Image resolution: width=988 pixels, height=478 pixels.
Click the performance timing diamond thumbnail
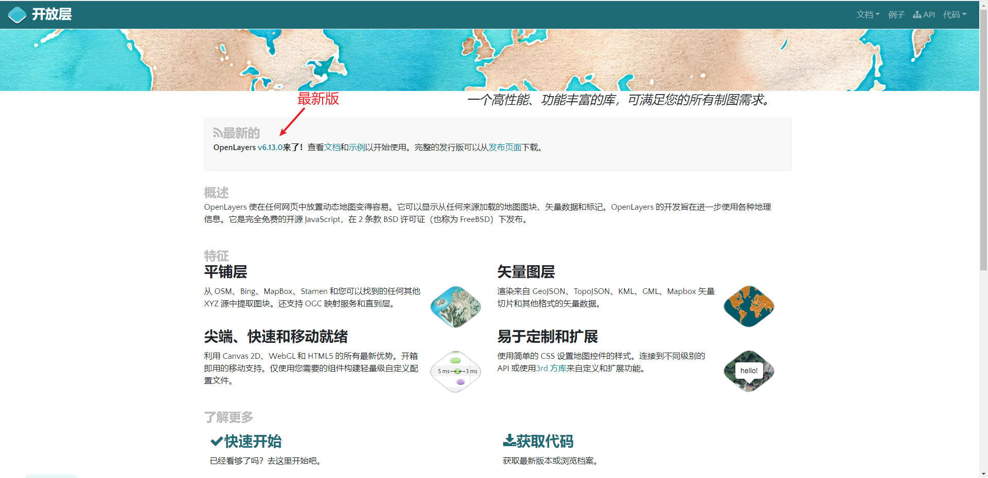point(455,372)
